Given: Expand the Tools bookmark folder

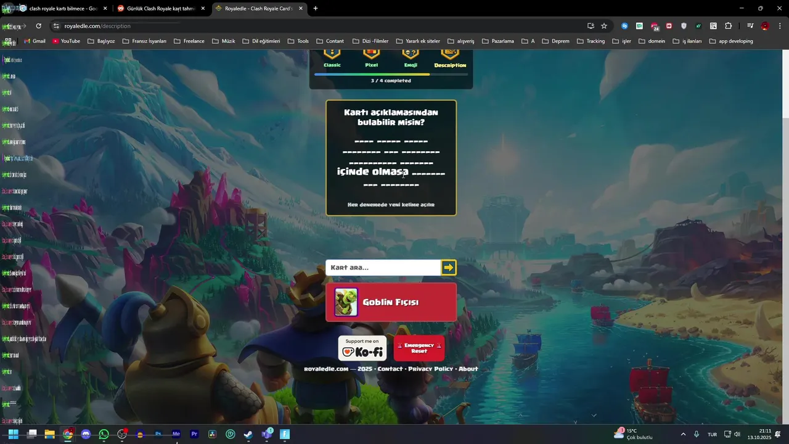Looking at the screenshot, I should [298, 41].
